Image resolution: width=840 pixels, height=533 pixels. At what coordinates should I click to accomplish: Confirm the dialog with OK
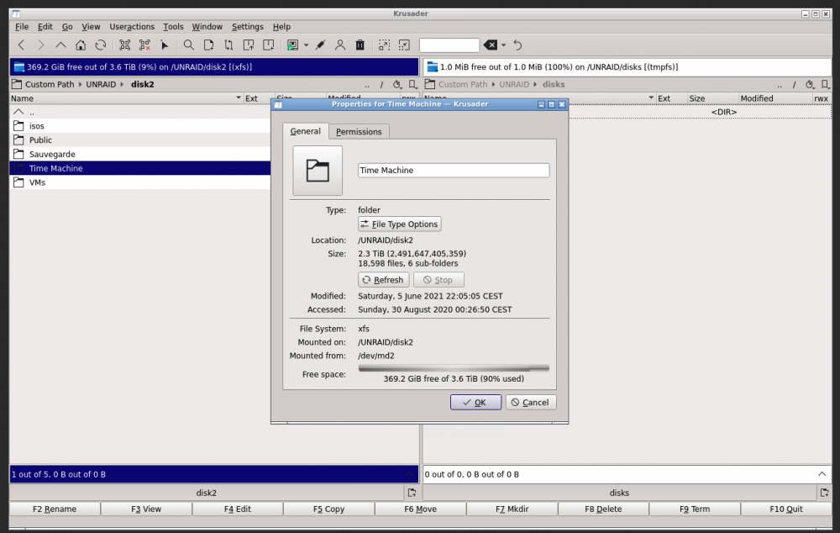click(475, 402)
